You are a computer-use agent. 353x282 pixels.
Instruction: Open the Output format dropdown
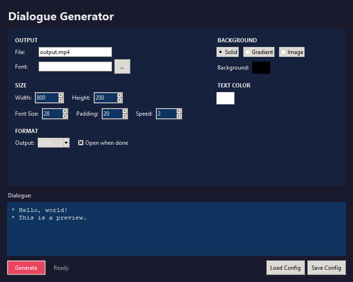click(66, 143)
